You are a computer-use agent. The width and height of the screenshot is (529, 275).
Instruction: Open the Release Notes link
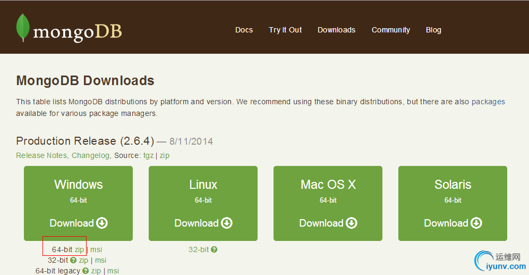(41, 155)
